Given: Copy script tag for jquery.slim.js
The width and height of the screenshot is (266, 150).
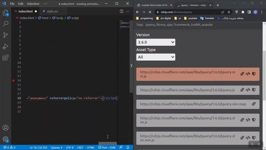Looking at the screenshot, I should click(x=248, y=120).
